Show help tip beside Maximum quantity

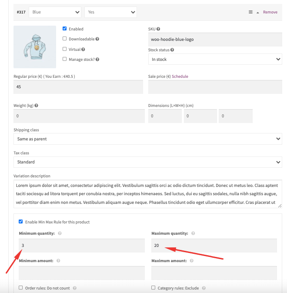point(193,233)
